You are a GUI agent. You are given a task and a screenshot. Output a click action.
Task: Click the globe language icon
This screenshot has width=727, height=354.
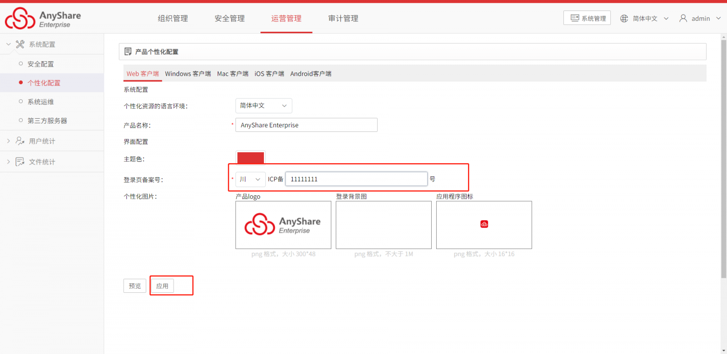624,19
